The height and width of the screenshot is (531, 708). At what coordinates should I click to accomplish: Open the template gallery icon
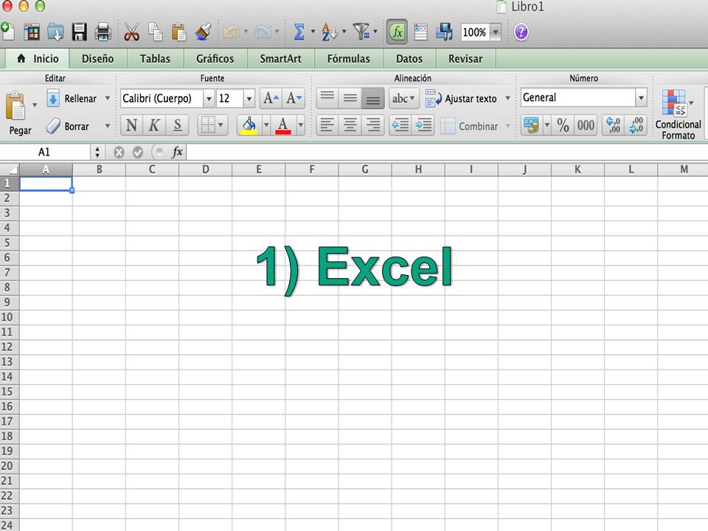(32, 32)
